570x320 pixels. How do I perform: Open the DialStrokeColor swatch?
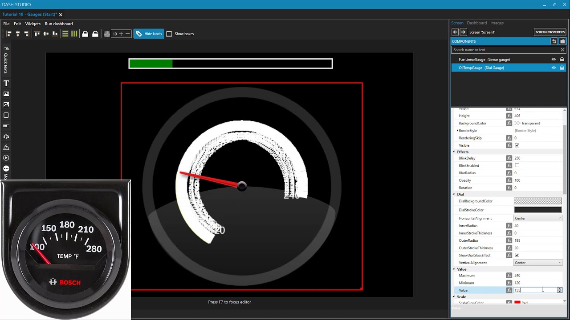(538, 210)
